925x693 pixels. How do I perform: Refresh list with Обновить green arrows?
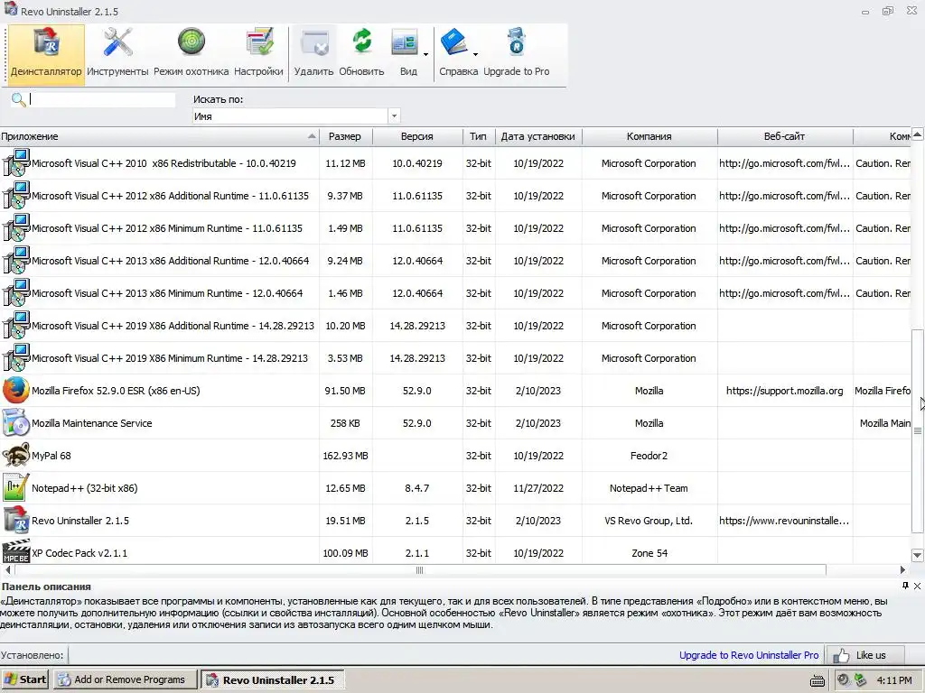click(361, 43)
